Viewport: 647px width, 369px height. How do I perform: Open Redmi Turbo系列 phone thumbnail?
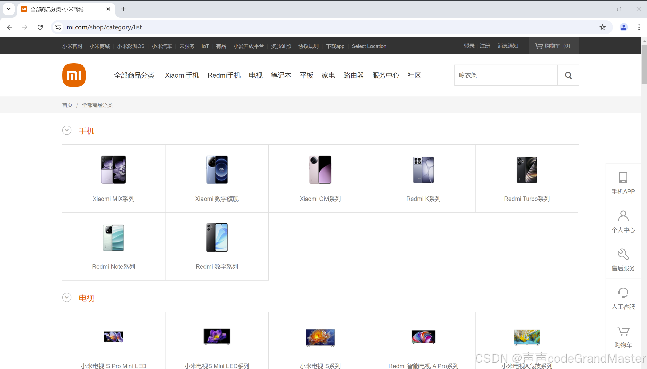527,169
